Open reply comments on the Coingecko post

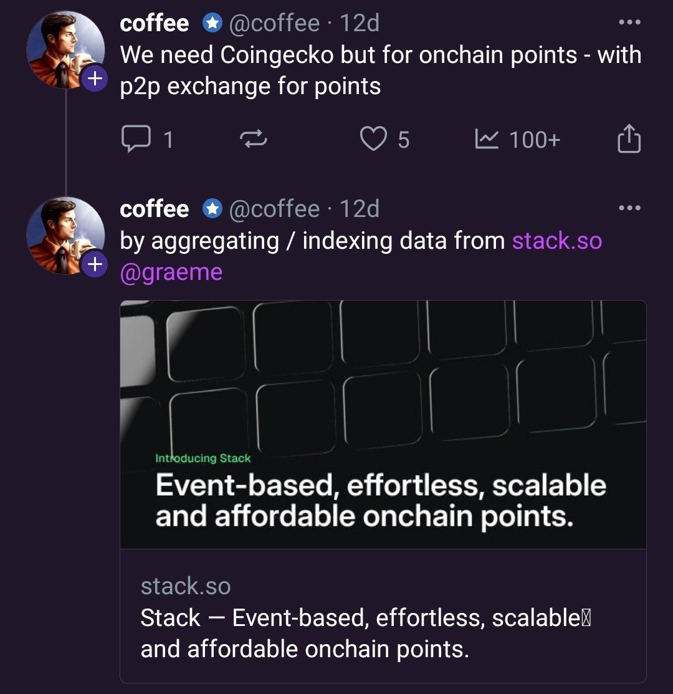136,138
